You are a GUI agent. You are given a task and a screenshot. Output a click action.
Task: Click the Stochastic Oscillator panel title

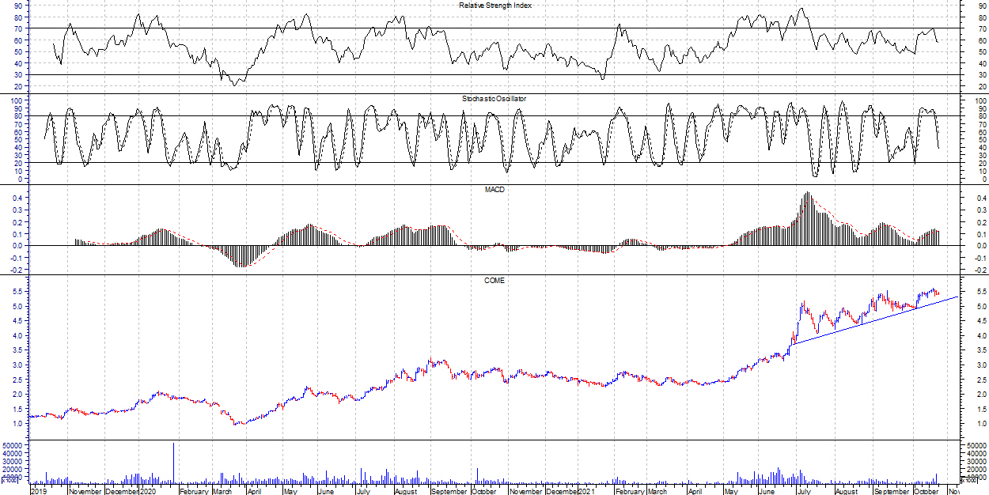click(495, 99)
